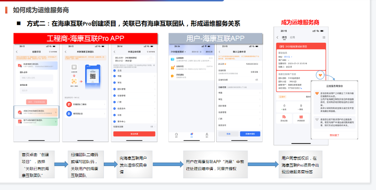Click the pink confirm button under 使用场景
The image size is (376, 190).
(37, 102)
